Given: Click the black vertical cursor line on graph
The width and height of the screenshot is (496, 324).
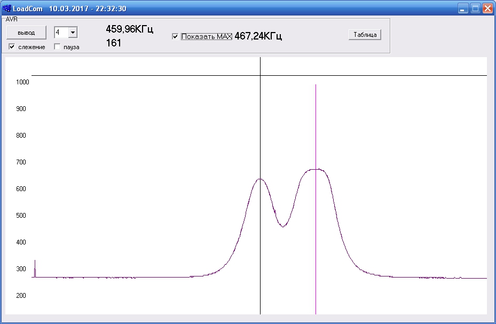Looking at the screenshot, I should (x=260, y=123).
